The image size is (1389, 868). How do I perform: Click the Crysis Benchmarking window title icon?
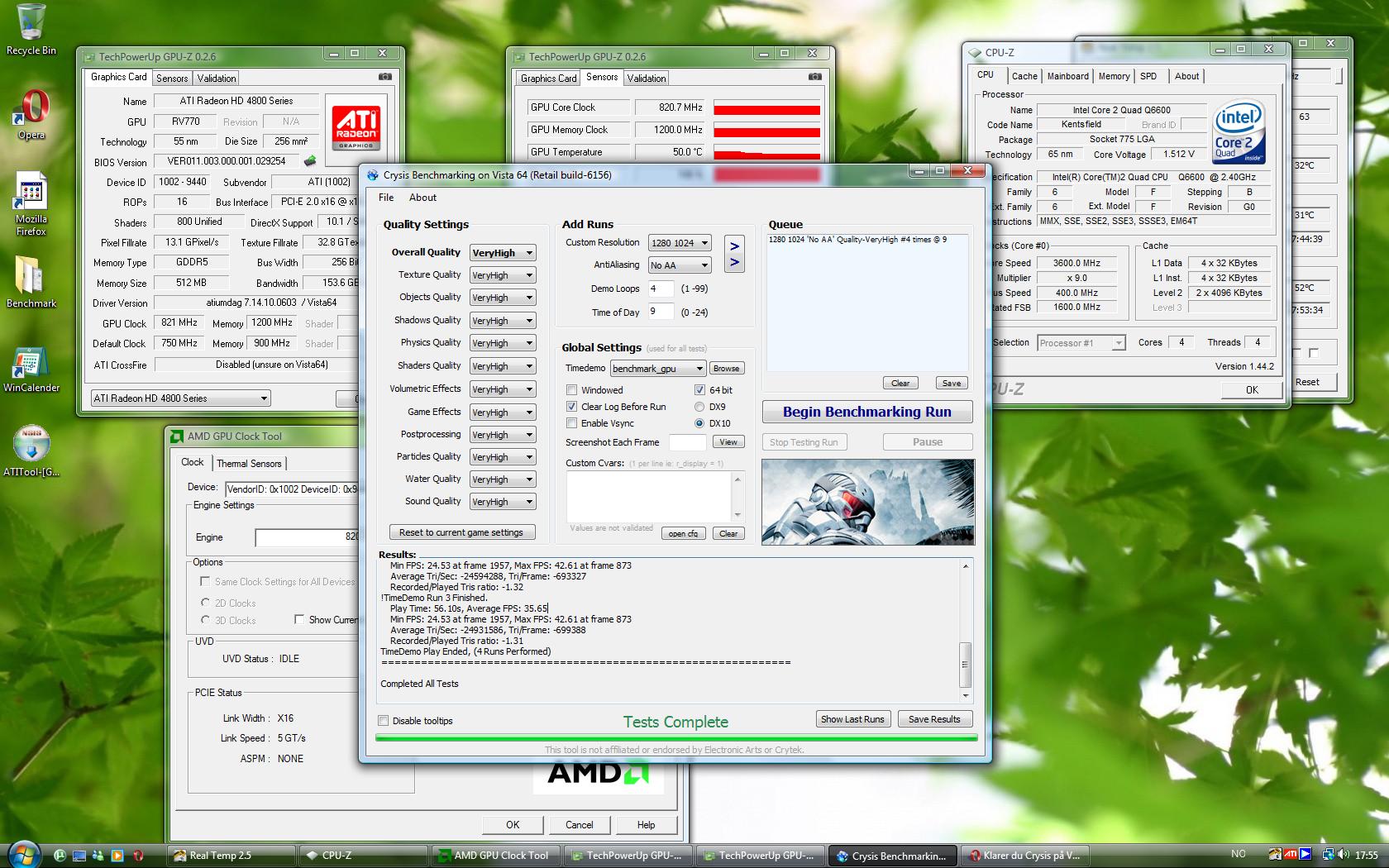[371, 175]
